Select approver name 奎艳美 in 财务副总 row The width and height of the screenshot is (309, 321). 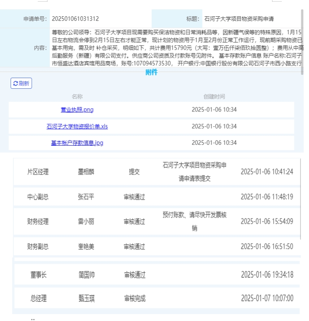click(86, 247)
